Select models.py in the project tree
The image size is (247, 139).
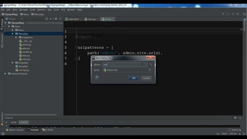(x=26, y=52)
